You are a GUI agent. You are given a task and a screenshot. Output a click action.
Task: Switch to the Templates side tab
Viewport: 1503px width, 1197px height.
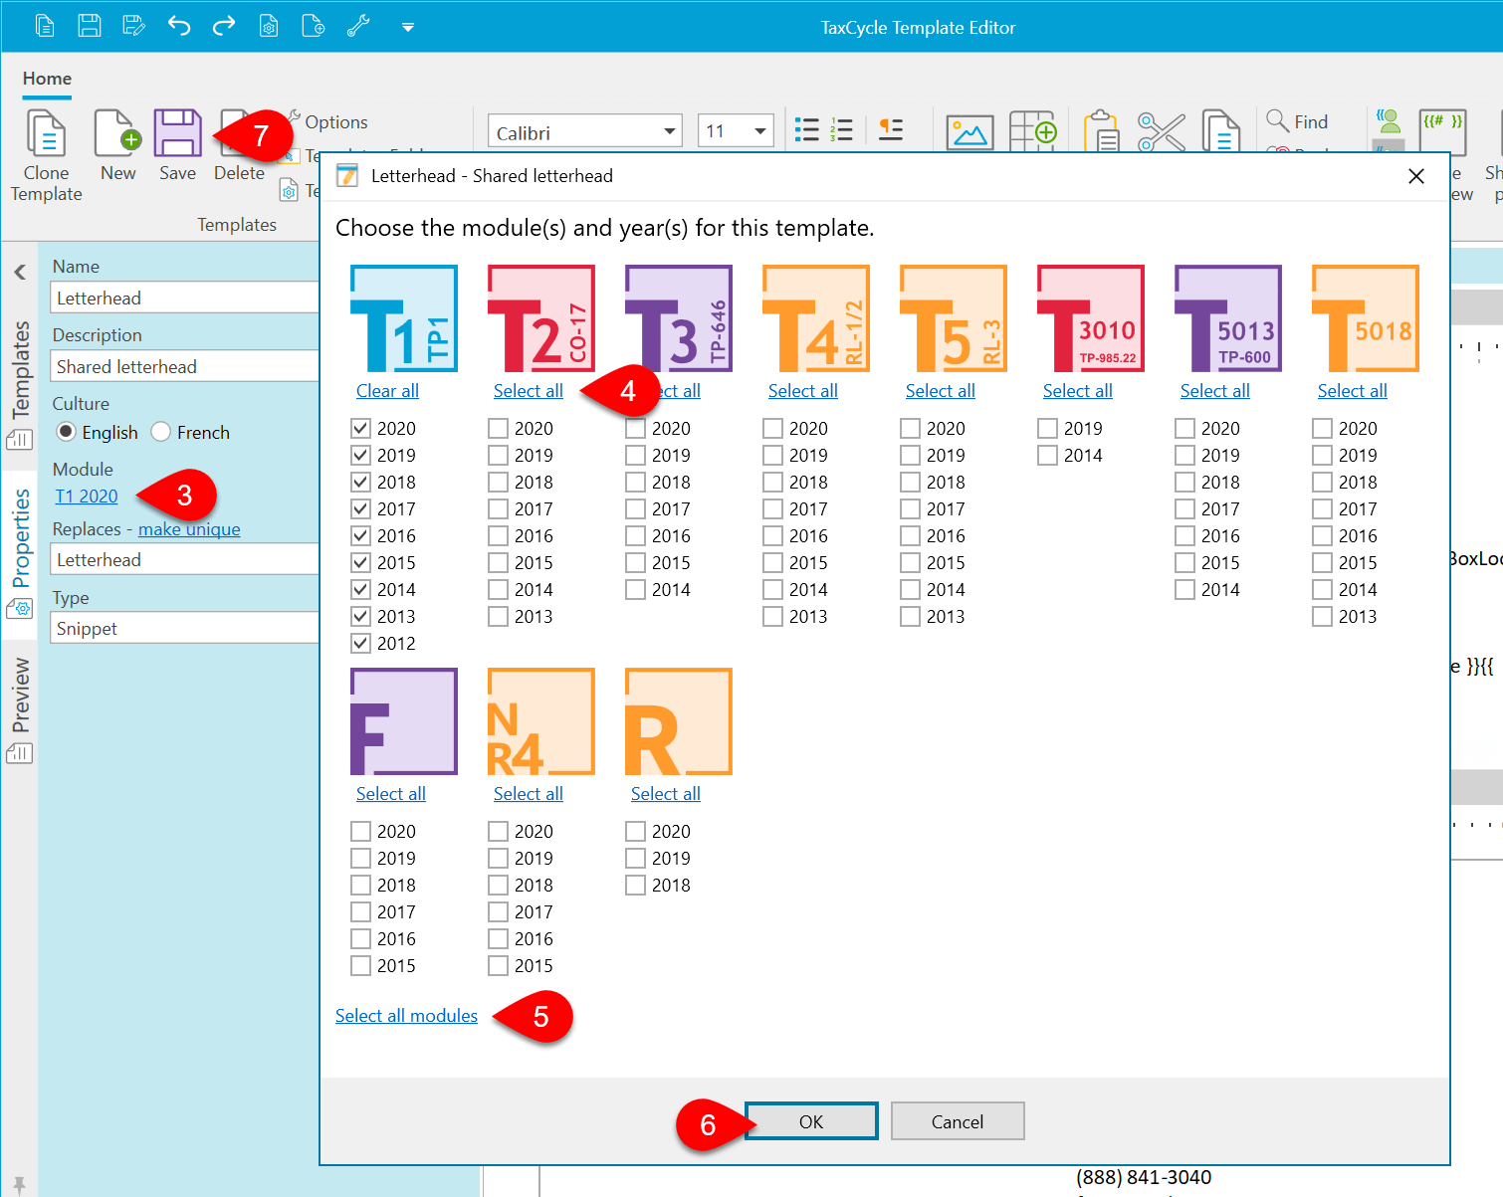coord(20,383)
